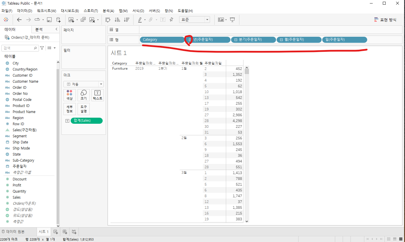The image size is (405, 242).
Task: Click show/hide cards toolbar icon
Action: coord(221,20)
